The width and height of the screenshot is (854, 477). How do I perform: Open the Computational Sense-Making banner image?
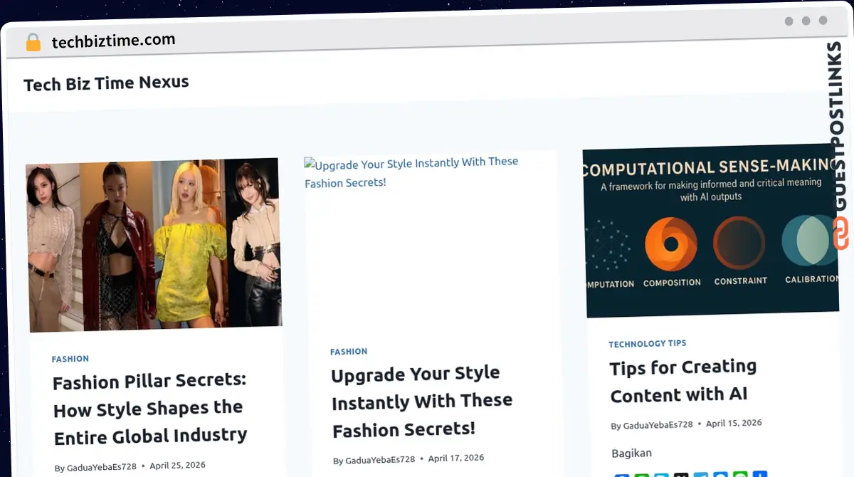(711, 231)
